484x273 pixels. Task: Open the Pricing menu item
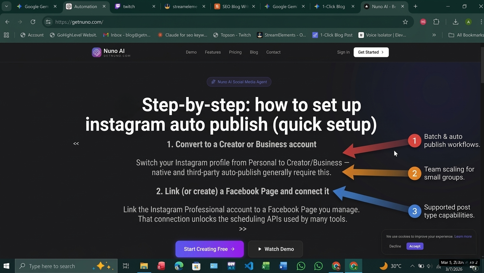(235, 52)
